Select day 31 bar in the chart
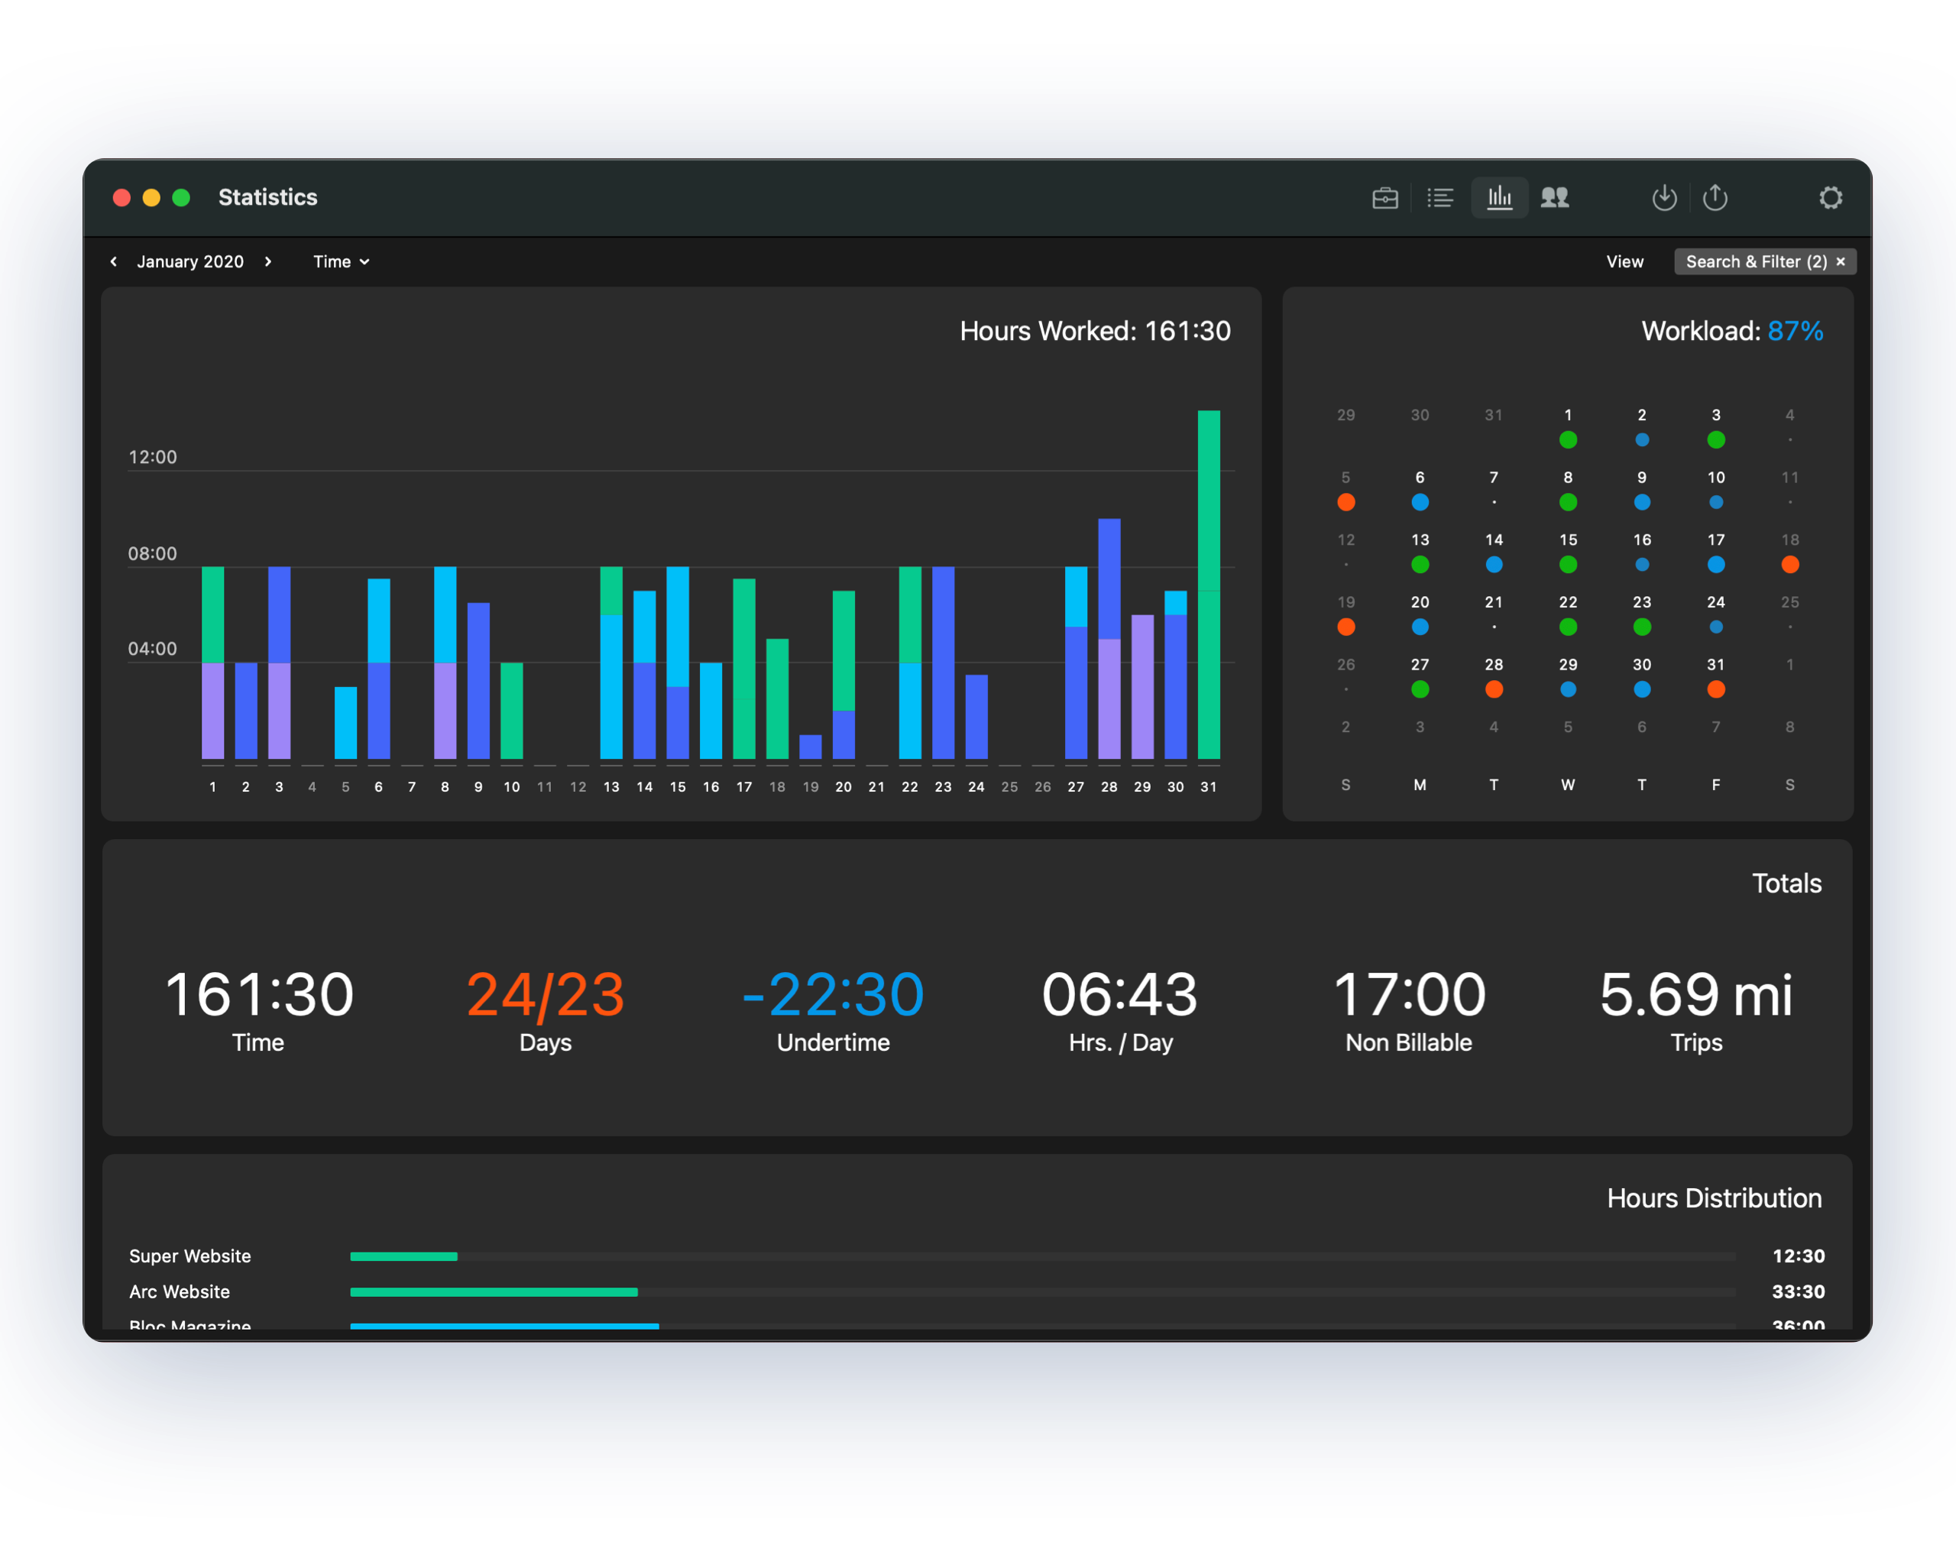1956x1565 pixels. coord(1209,585)
